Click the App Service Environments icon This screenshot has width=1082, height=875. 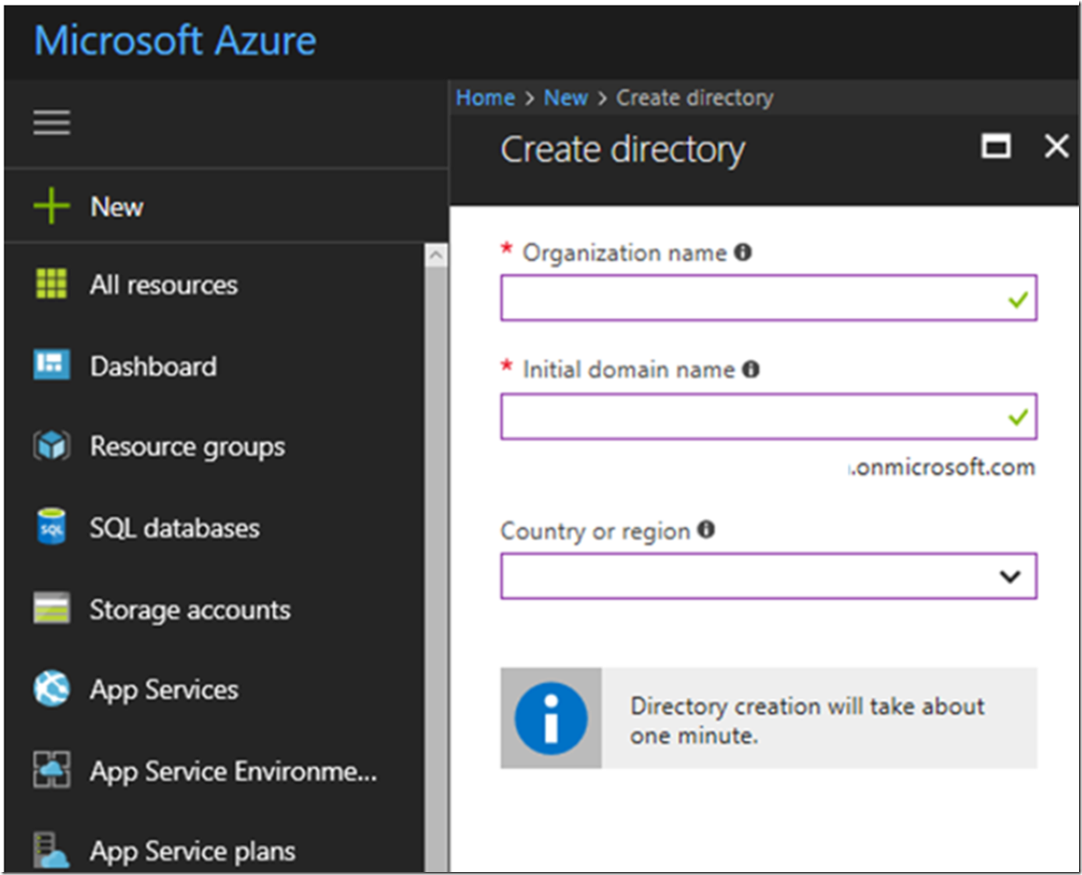tap(51, 770)
